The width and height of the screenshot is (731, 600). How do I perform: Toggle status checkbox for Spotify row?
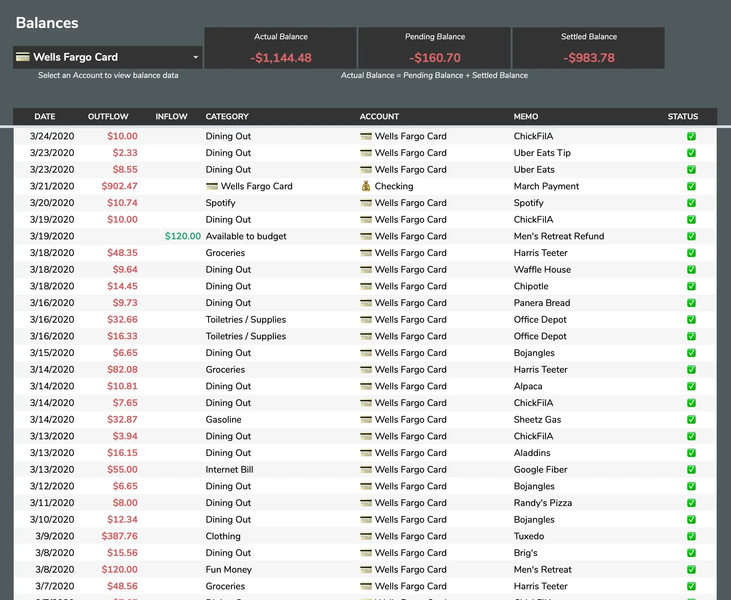coord(691,203)
